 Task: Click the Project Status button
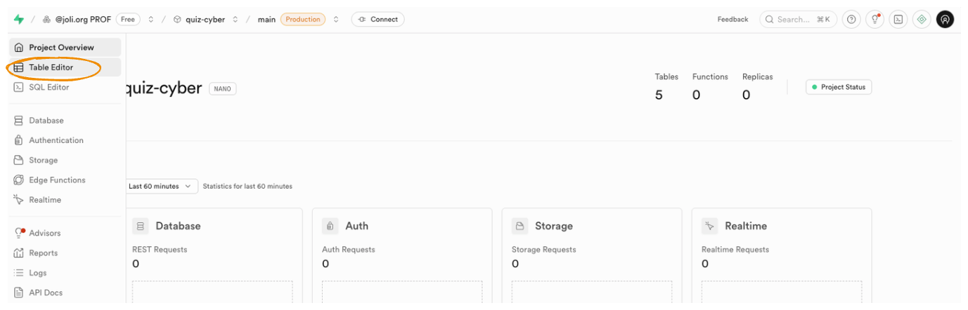tap(838, 88)
